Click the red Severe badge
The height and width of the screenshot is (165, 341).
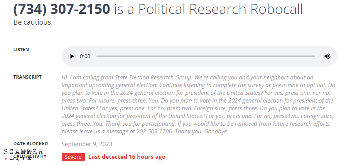73,157
